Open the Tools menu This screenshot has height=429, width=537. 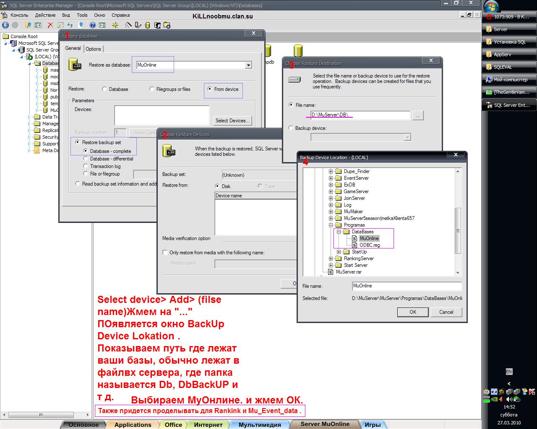82,15
